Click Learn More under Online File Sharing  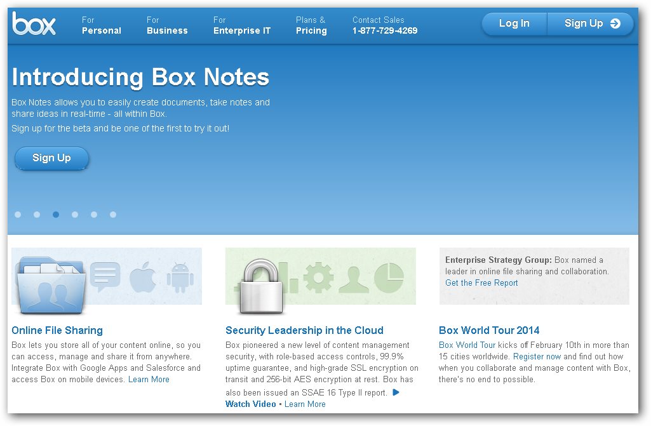pyautogui.click(x=149, y=380)
